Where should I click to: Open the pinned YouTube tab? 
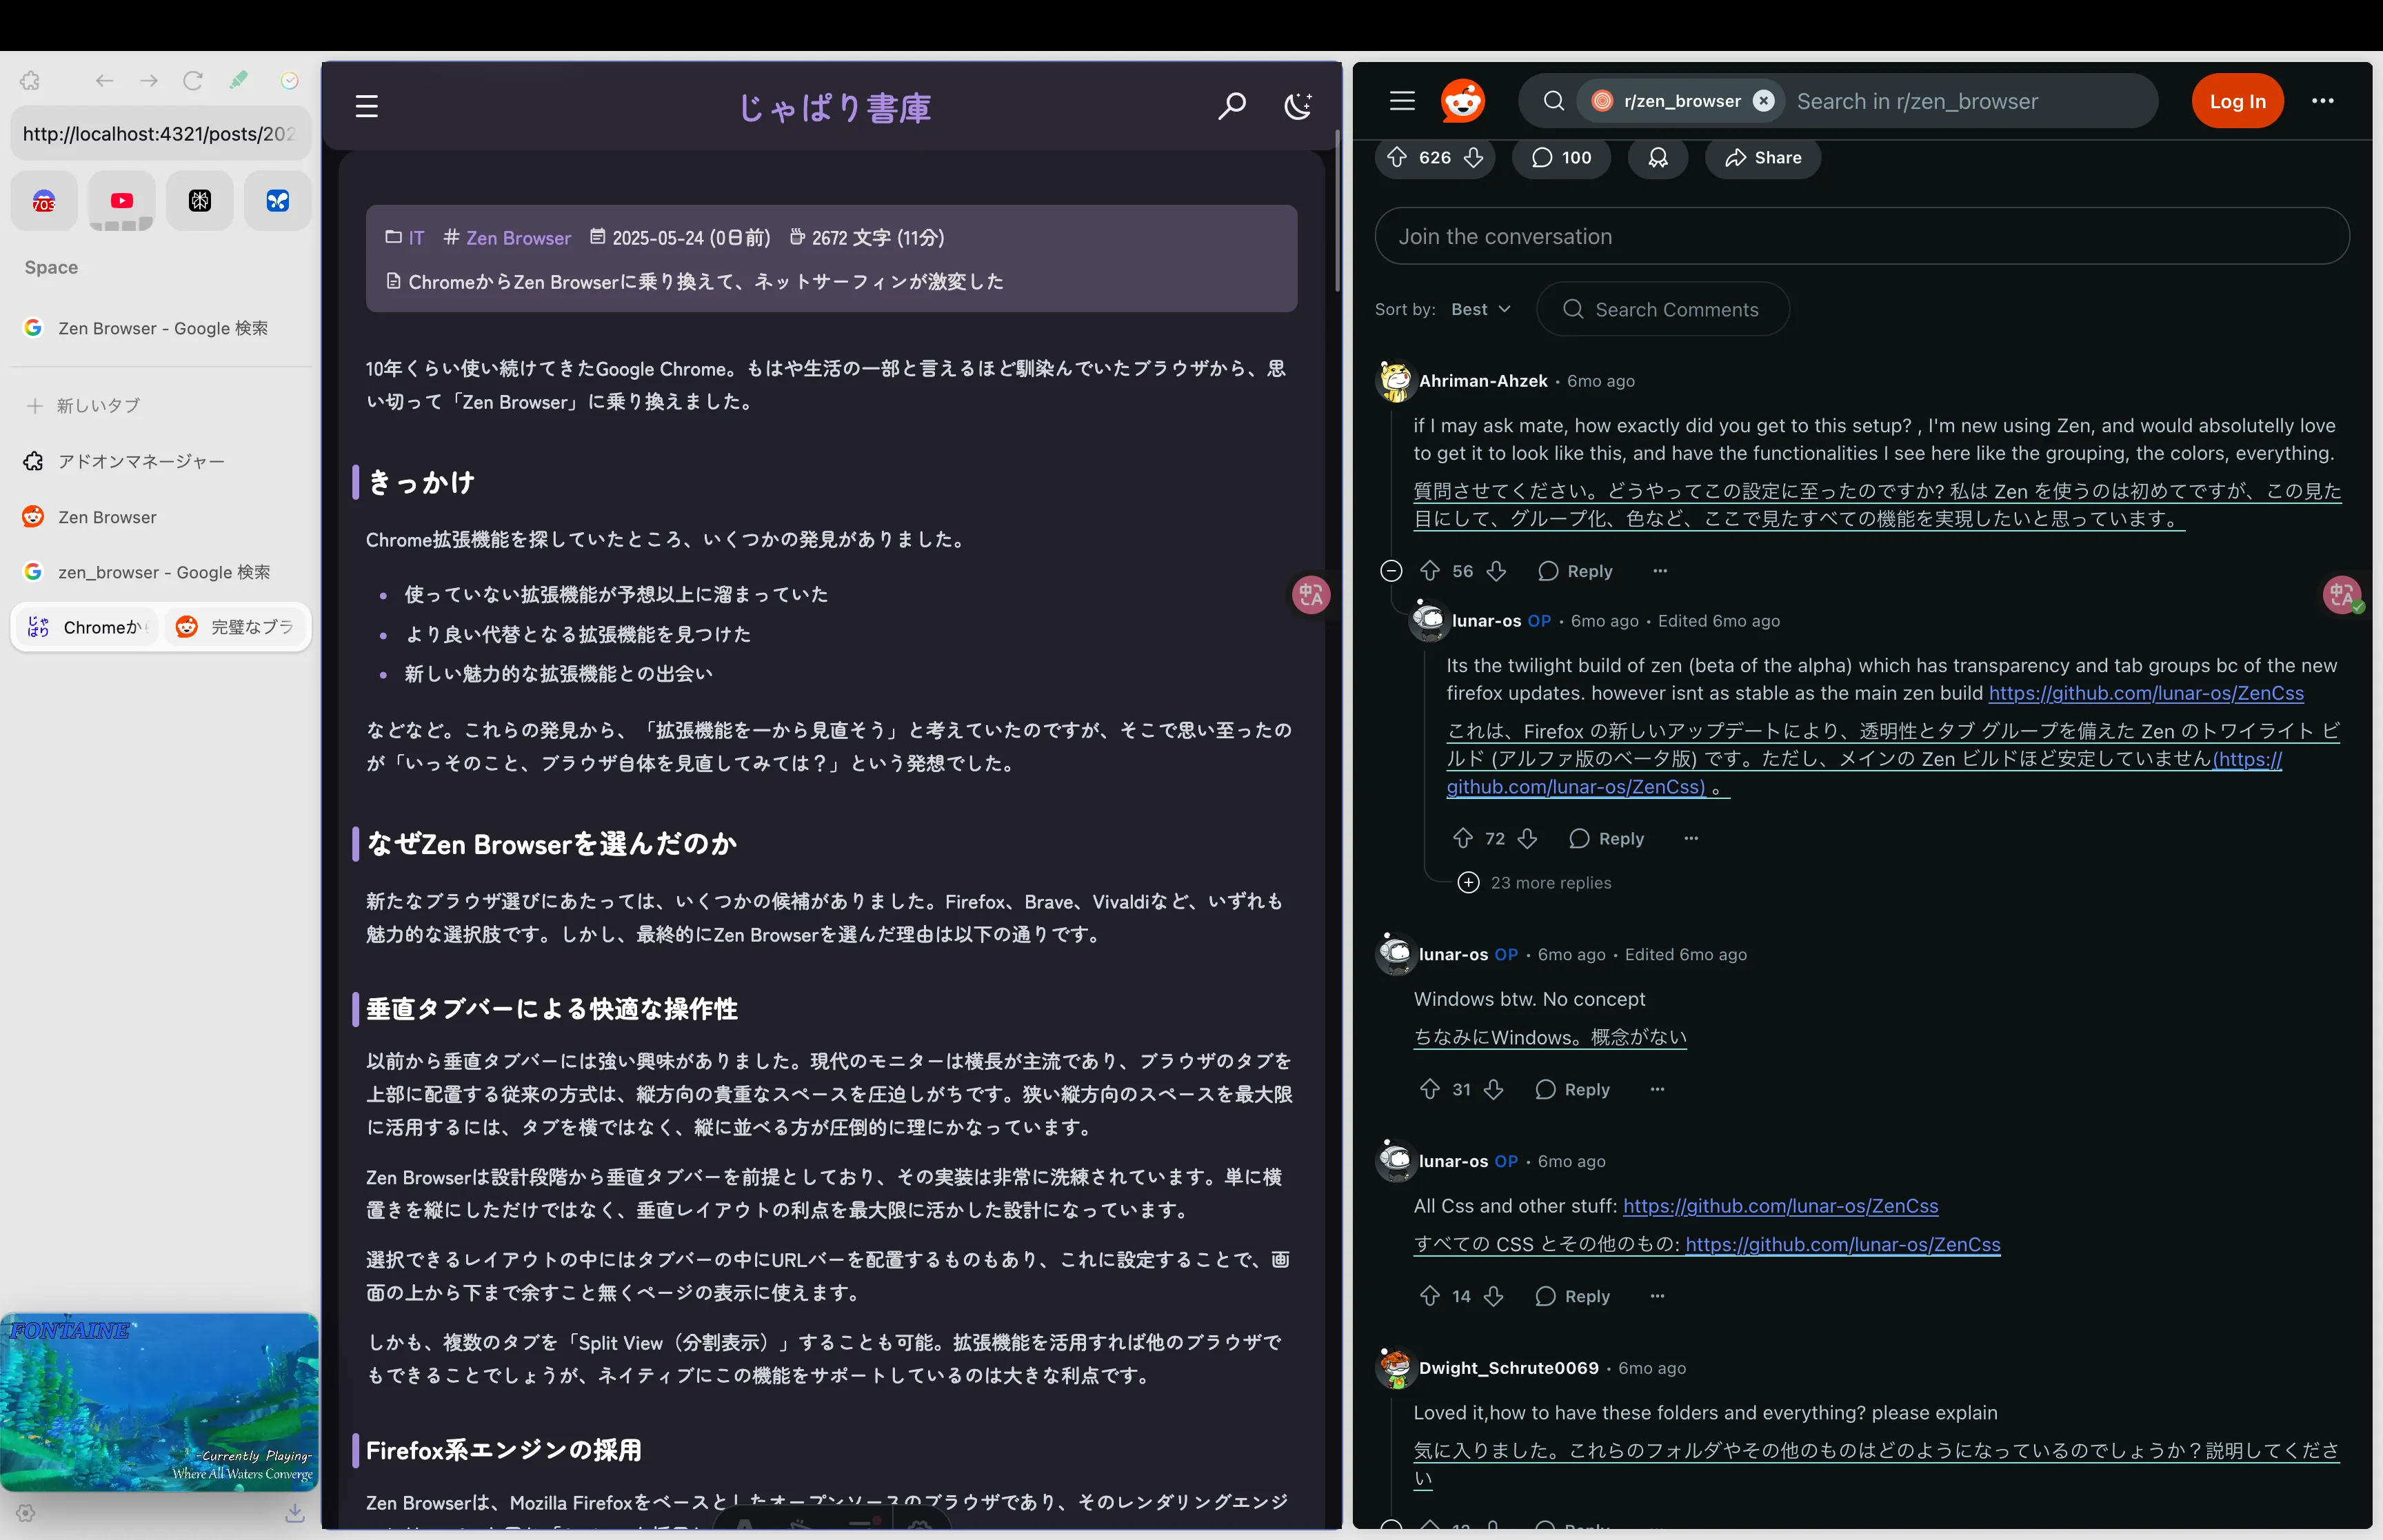[x=121, y=201]
